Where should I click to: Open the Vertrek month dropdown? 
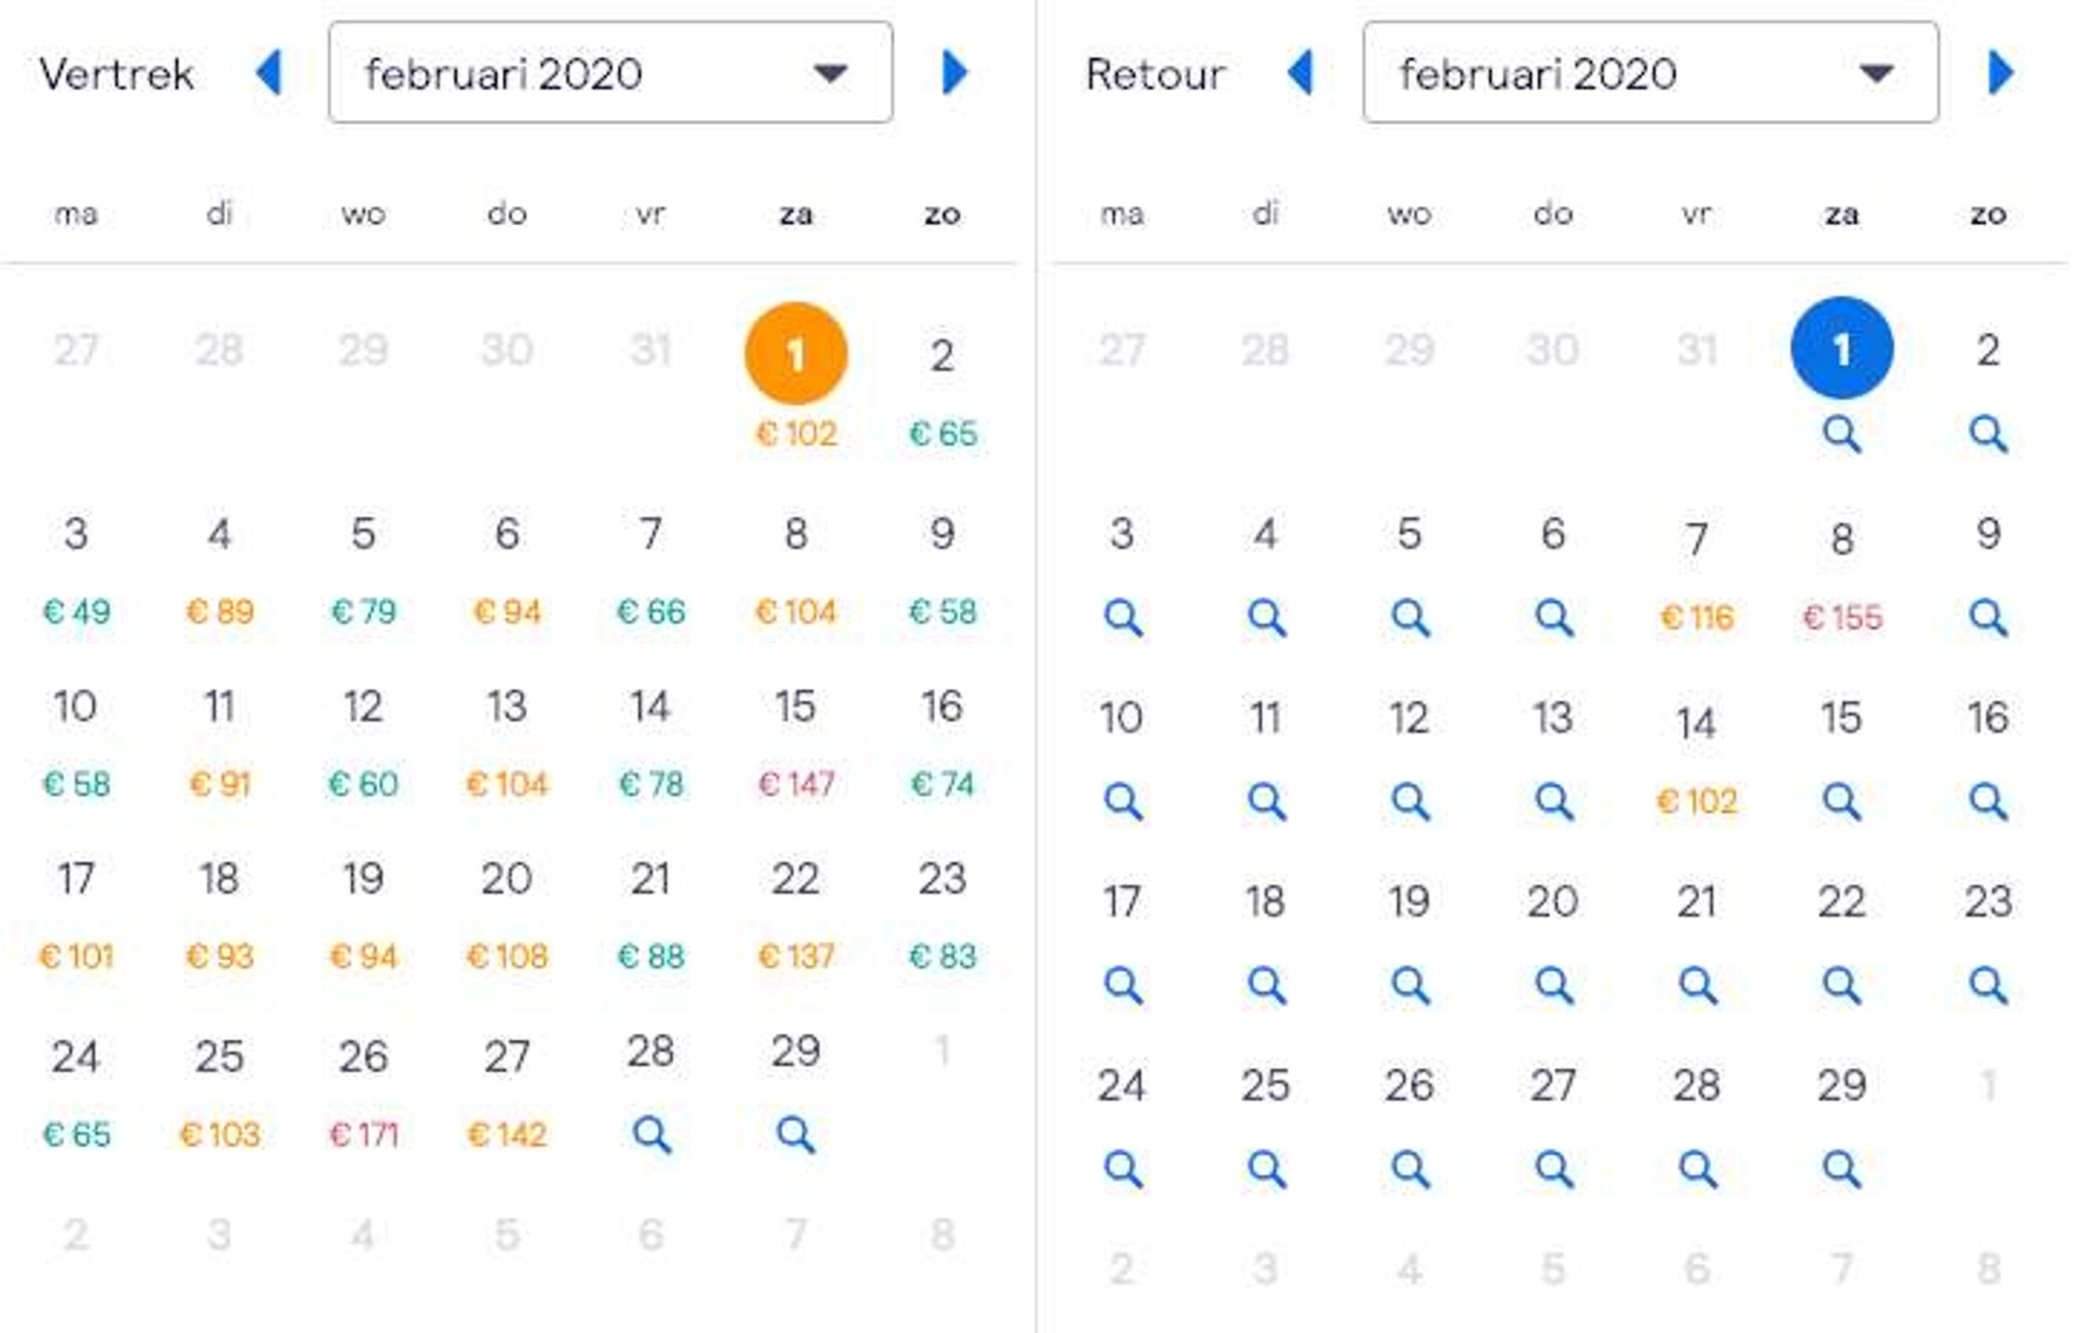611,73
